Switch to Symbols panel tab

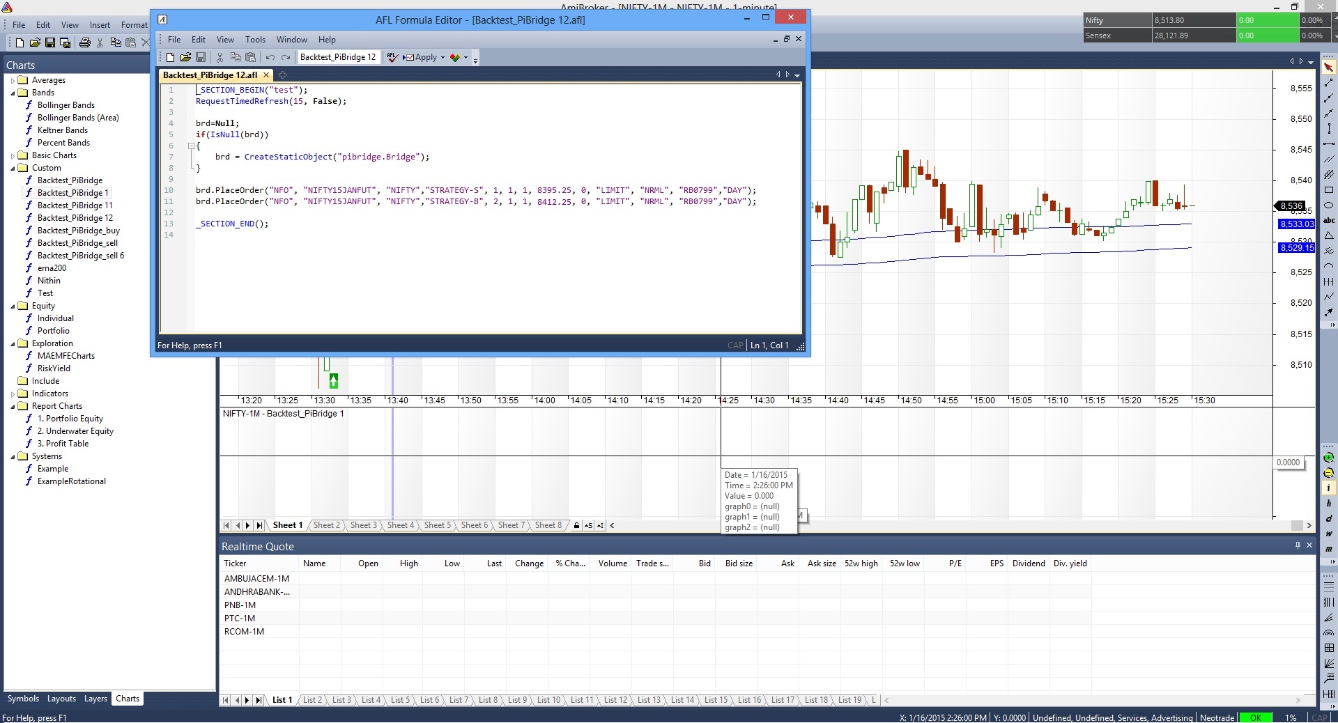click(x=23, y=699)
